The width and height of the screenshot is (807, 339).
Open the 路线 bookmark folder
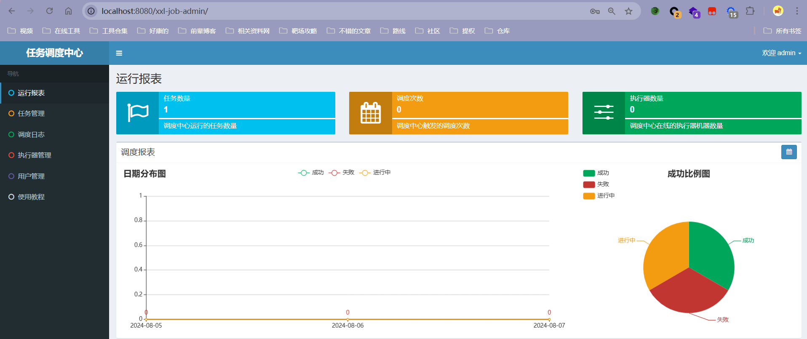393,31
